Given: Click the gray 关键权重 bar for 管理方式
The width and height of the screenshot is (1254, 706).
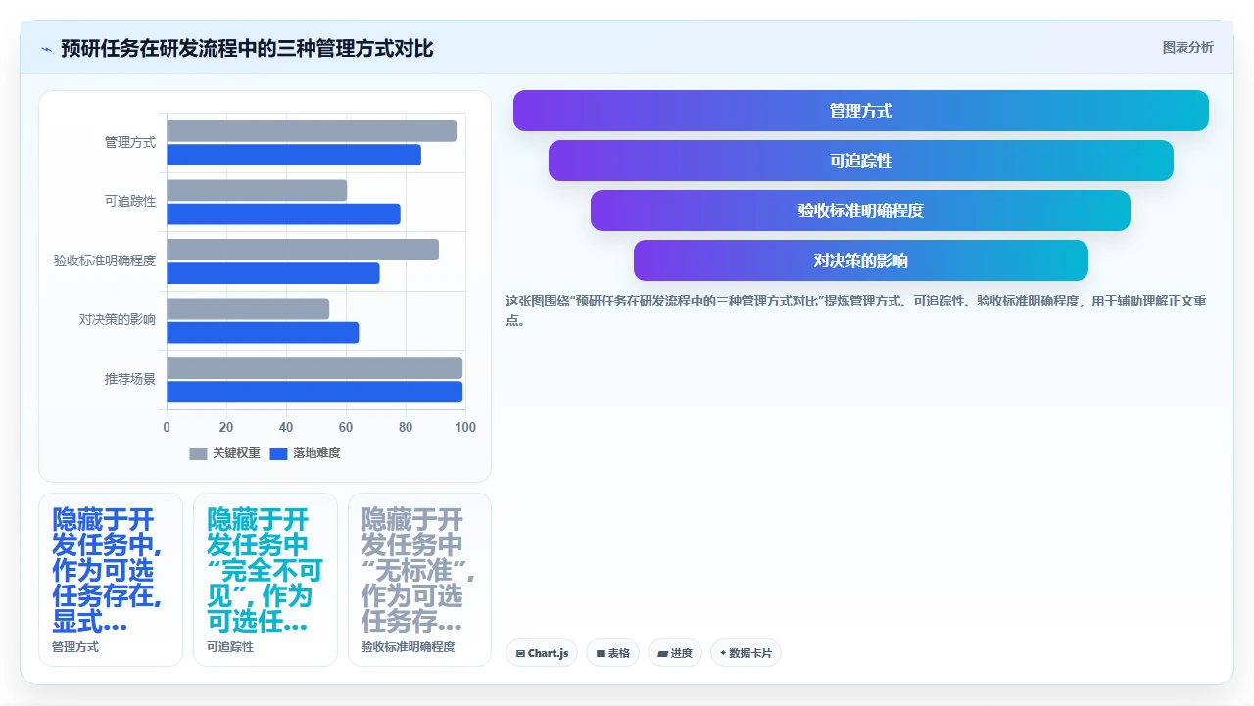Looking at the screenshot, I should coord(312,131).
